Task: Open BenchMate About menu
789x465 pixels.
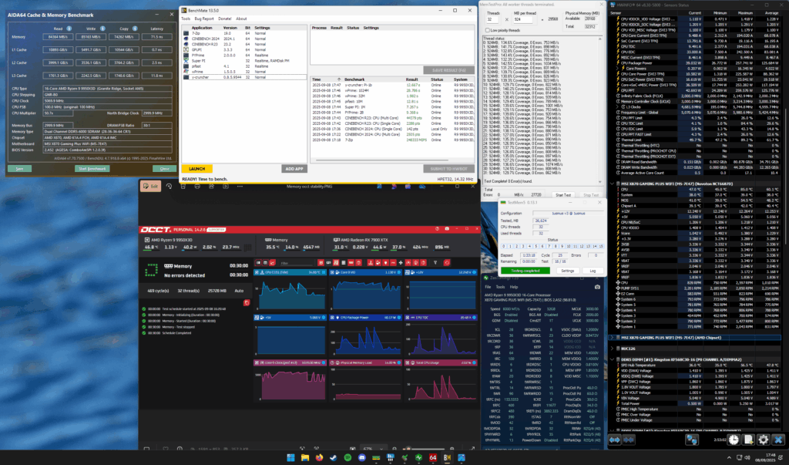Action: click(x=241, y=19)
